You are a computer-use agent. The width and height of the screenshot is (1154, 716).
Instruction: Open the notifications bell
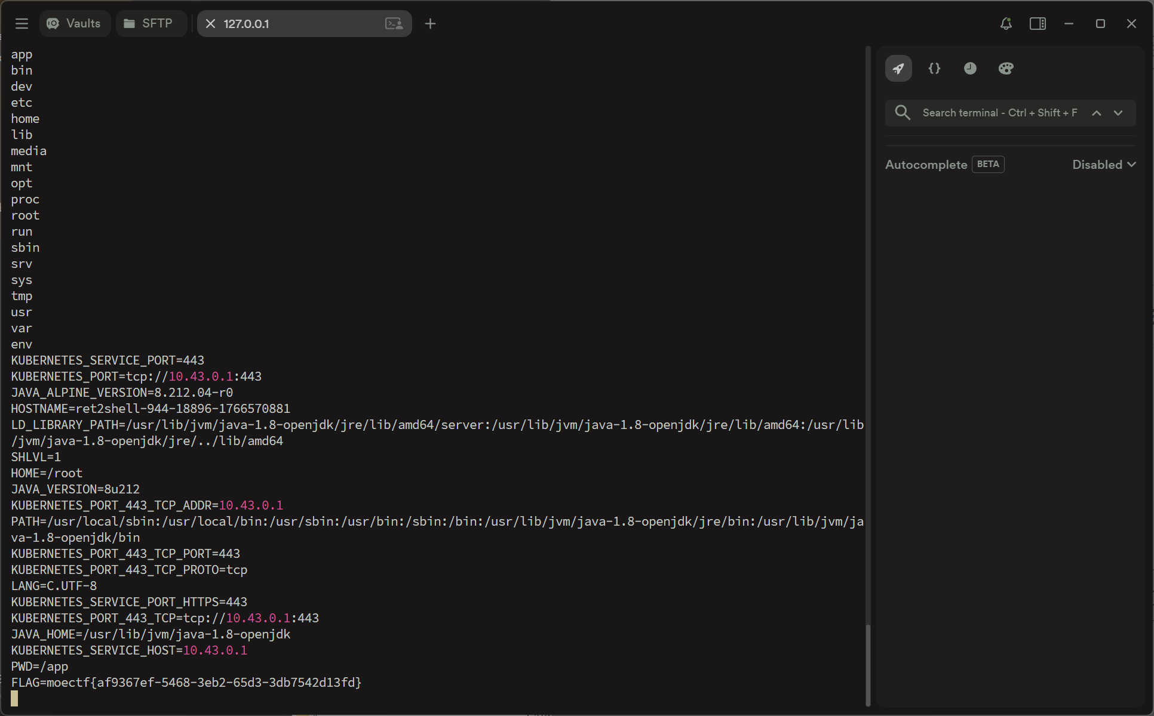tap(1006, 24)
